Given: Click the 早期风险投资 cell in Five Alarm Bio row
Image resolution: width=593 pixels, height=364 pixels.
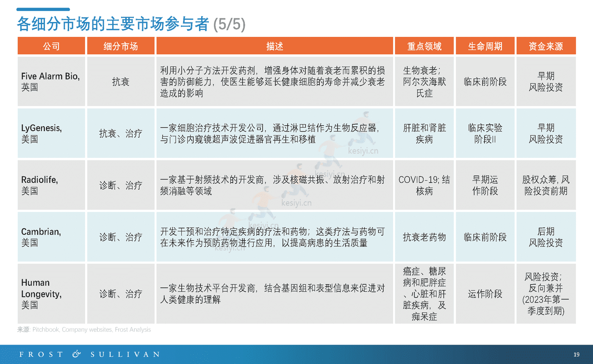Looking at the screenshot, I should (x=546, y=81).
